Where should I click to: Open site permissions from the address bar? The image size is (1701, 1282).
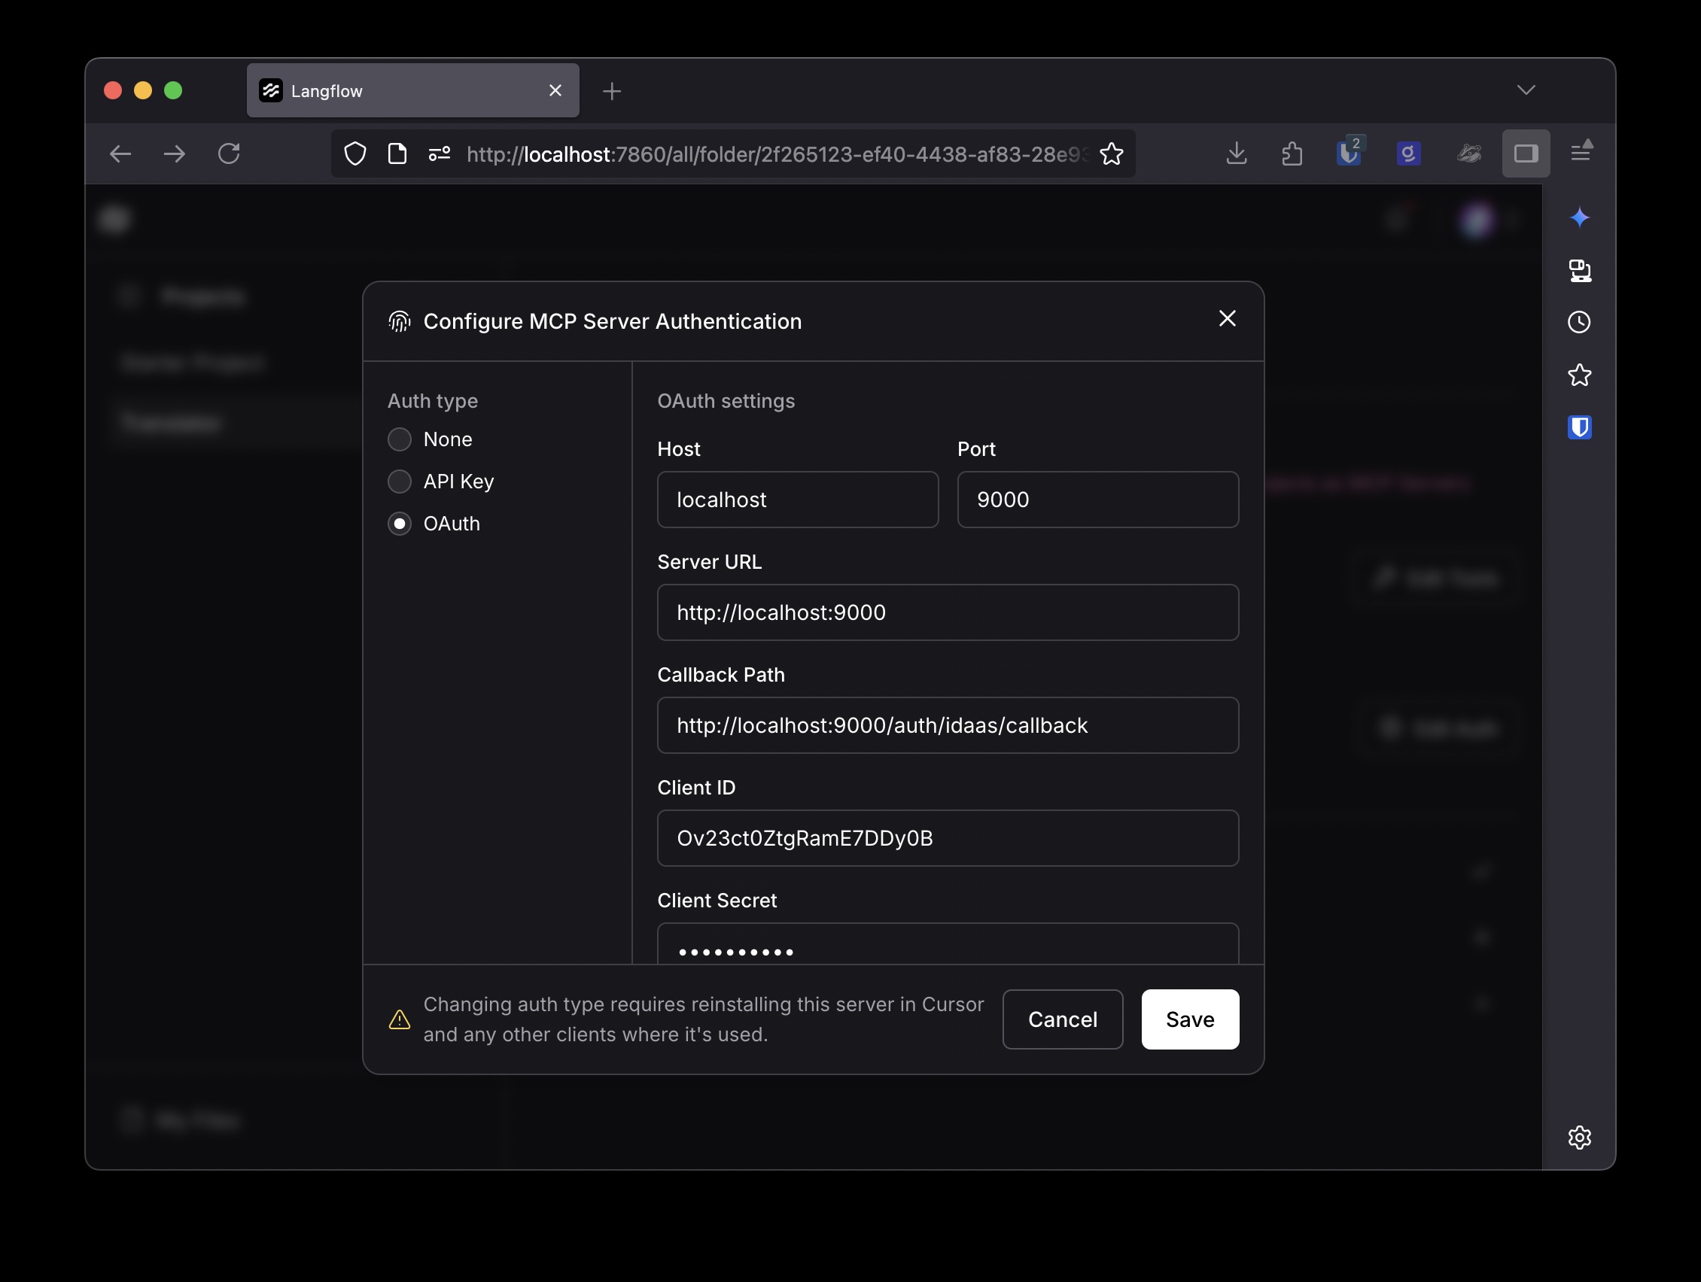point(438,153)
